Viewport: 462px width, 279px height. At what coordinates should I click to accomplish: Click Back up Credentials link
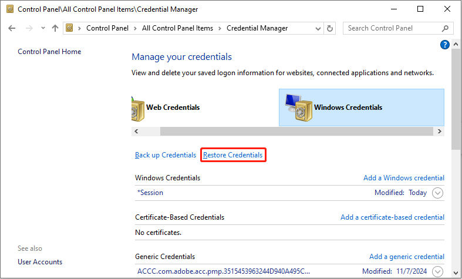(166, 155)
